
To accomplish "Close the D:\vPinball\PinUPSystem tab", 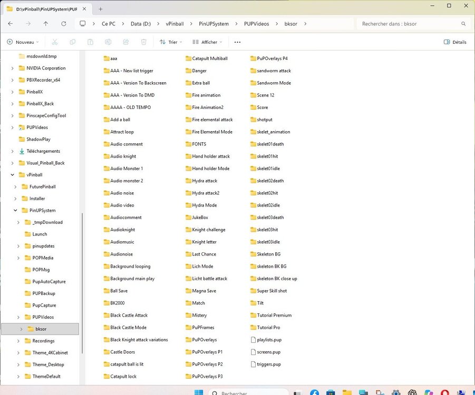I will click(x=84, y=9).
